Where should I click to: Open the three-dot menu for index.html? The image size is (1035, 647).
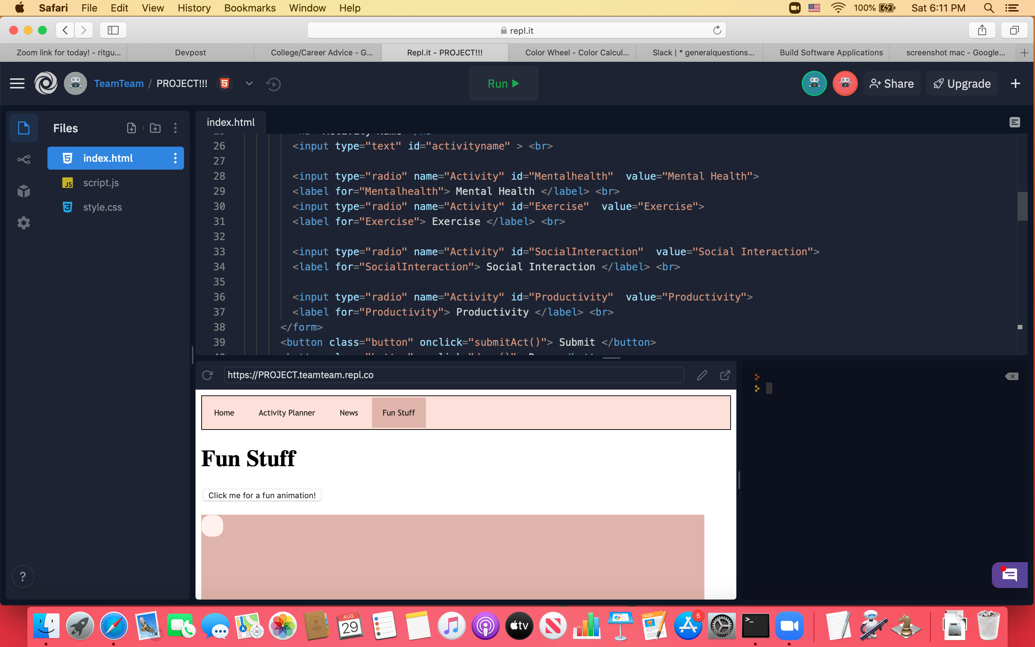coord(175,158)
